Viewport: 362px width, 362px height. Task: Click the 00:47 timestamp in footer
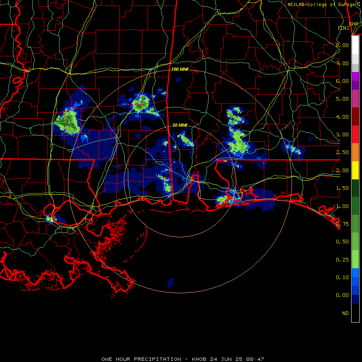(x=255, y=359)
